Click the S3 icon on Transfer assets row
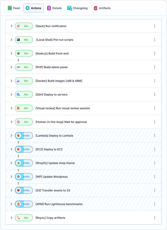 click(x=18, y=190)
